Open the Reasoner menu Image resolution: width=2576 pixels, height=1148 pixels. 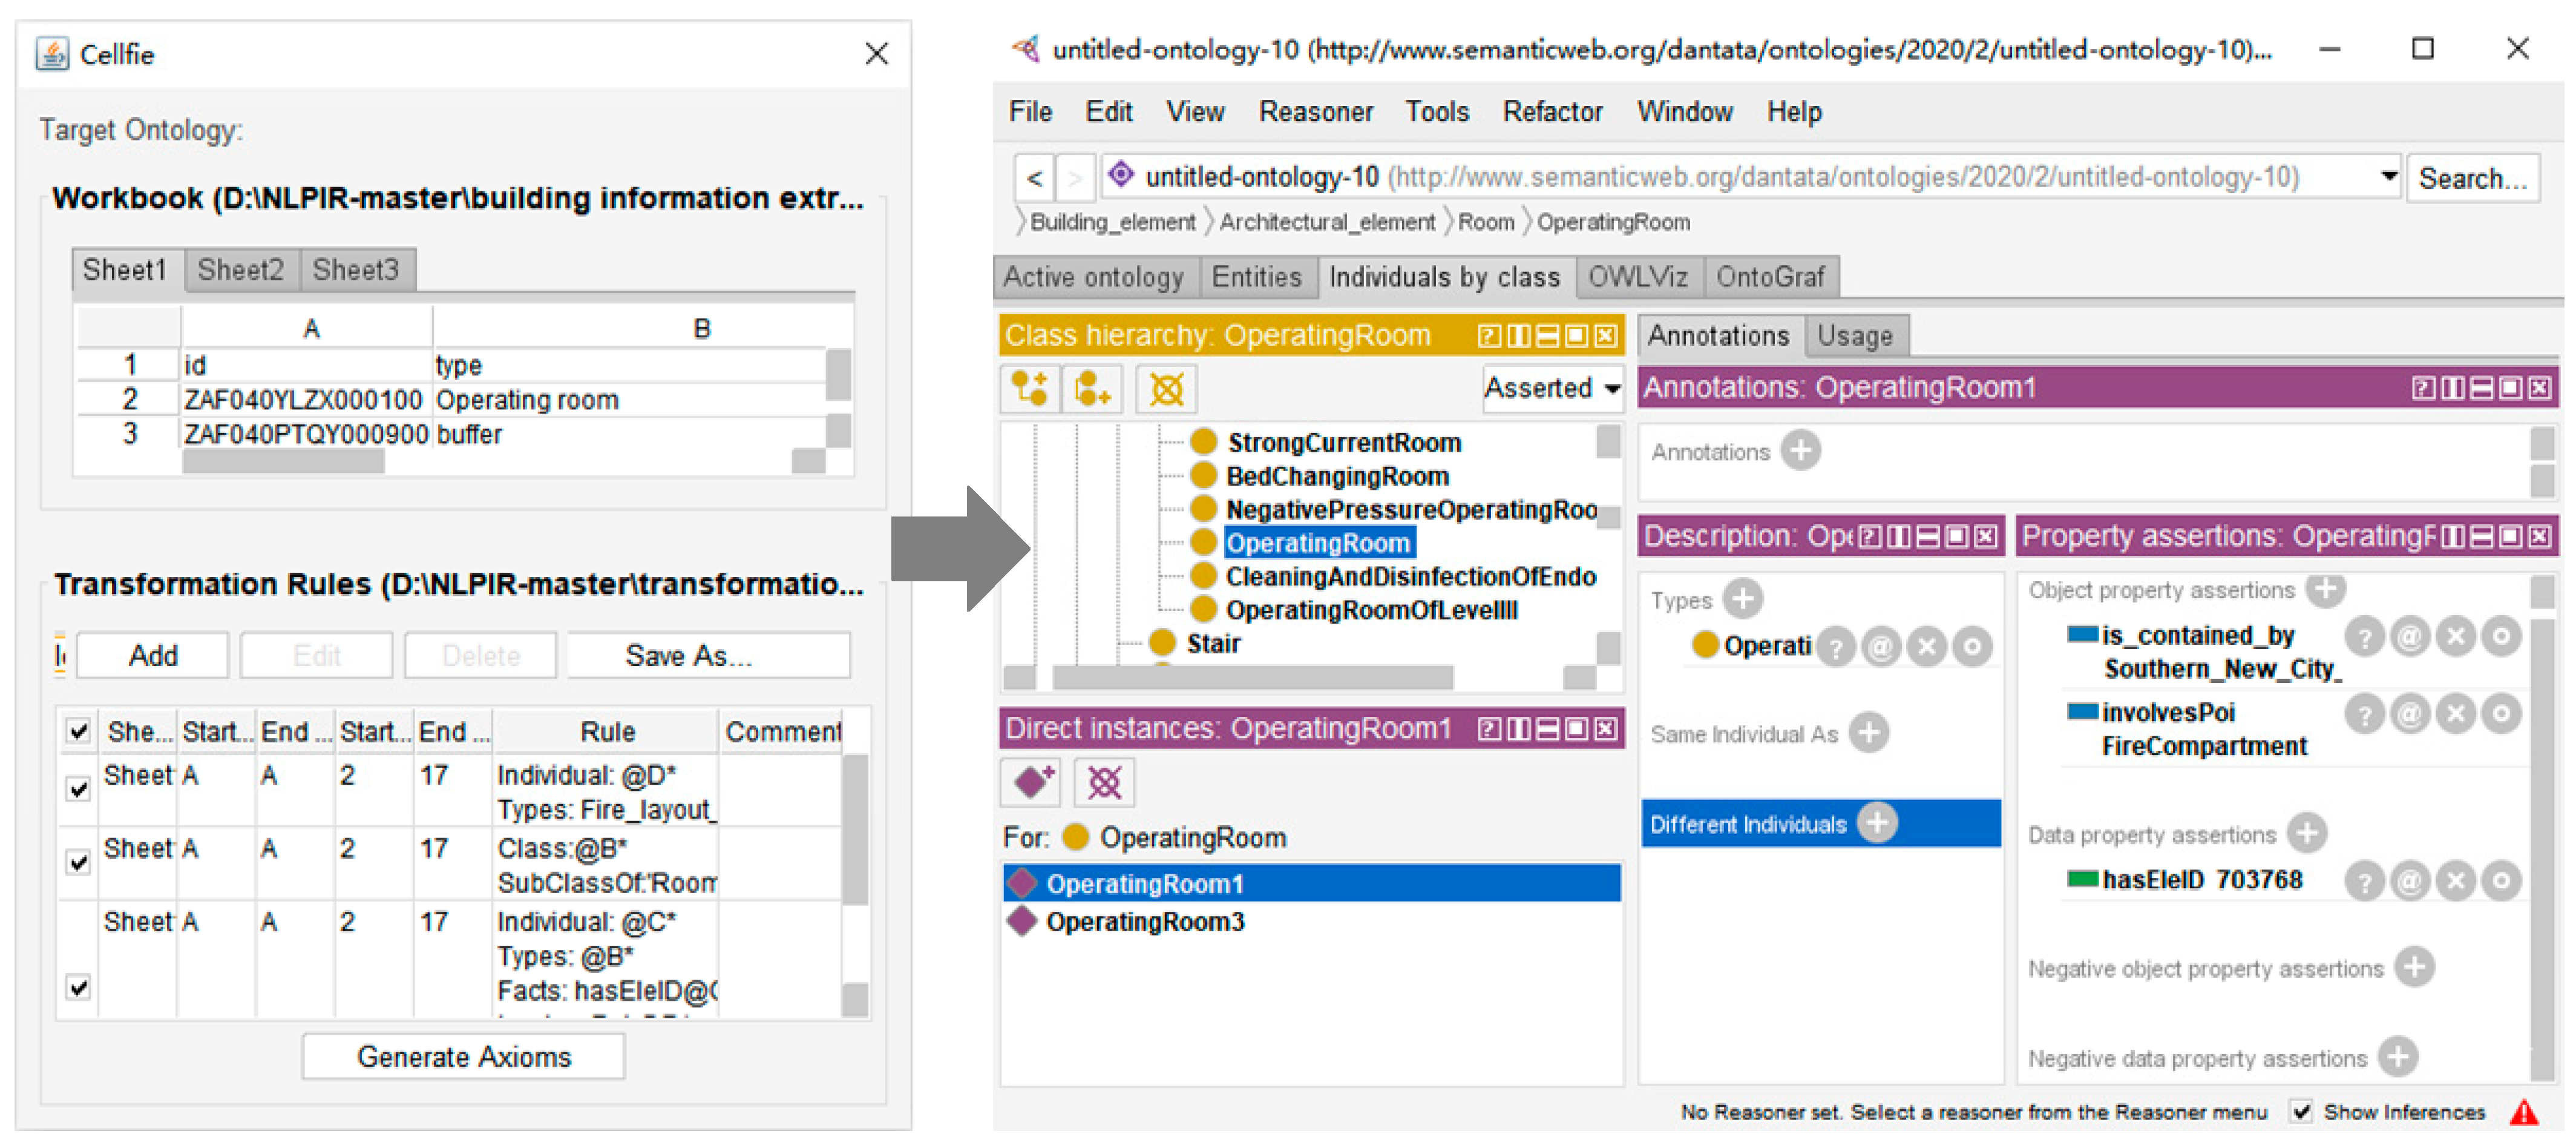[x=1315, y=112]
